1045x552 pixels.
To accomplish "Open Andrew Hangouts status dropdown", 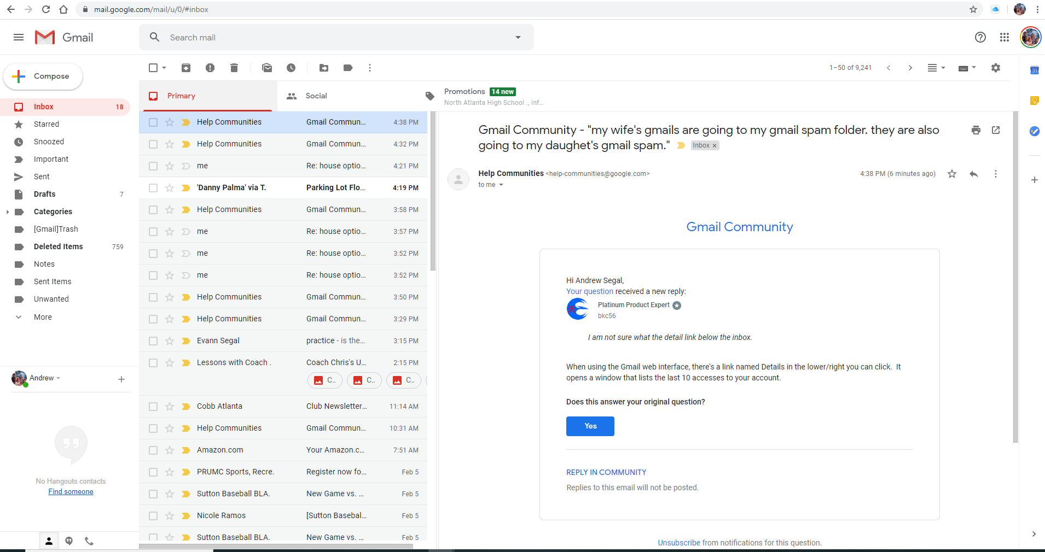I will point(59,378).
